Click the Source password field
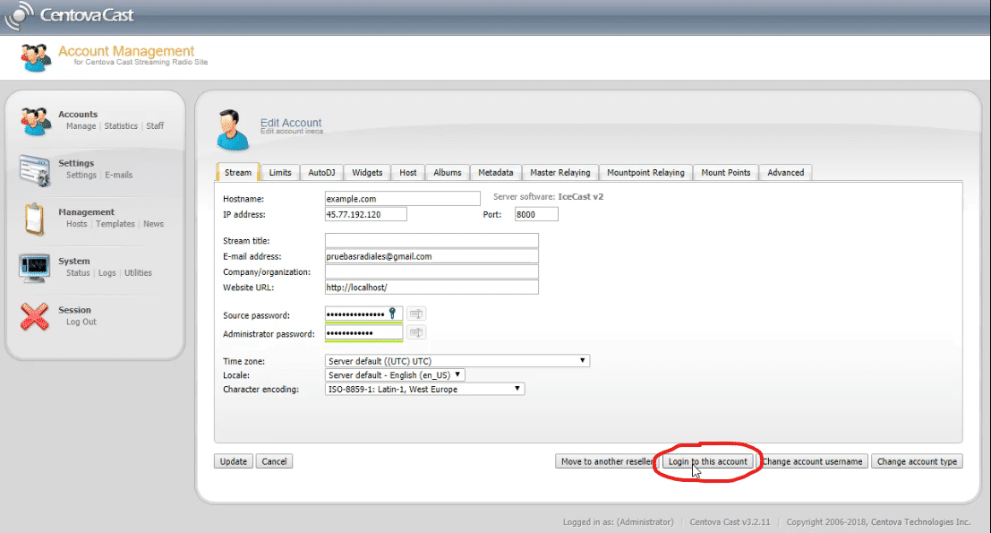The image size is (991, 533). coord(363,314)
